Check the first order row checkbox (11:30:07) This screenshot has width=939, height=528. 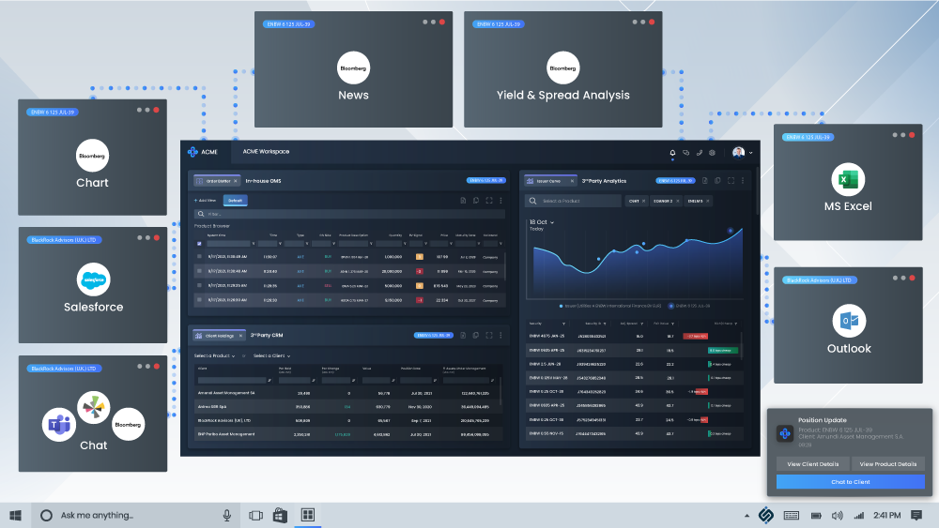click(x=199, y=257)
